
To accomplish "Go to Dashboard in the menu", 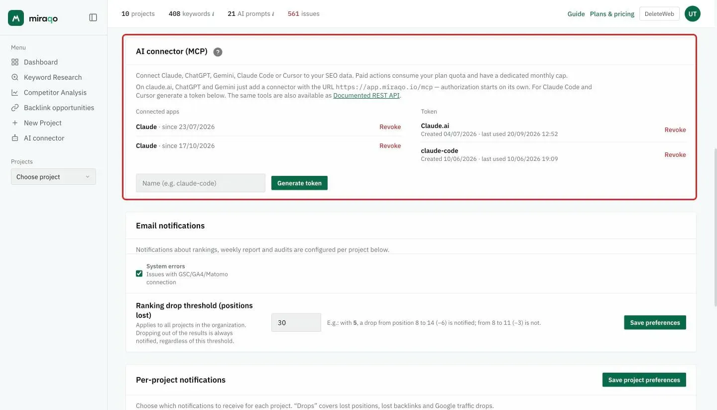I will point(41,62).
